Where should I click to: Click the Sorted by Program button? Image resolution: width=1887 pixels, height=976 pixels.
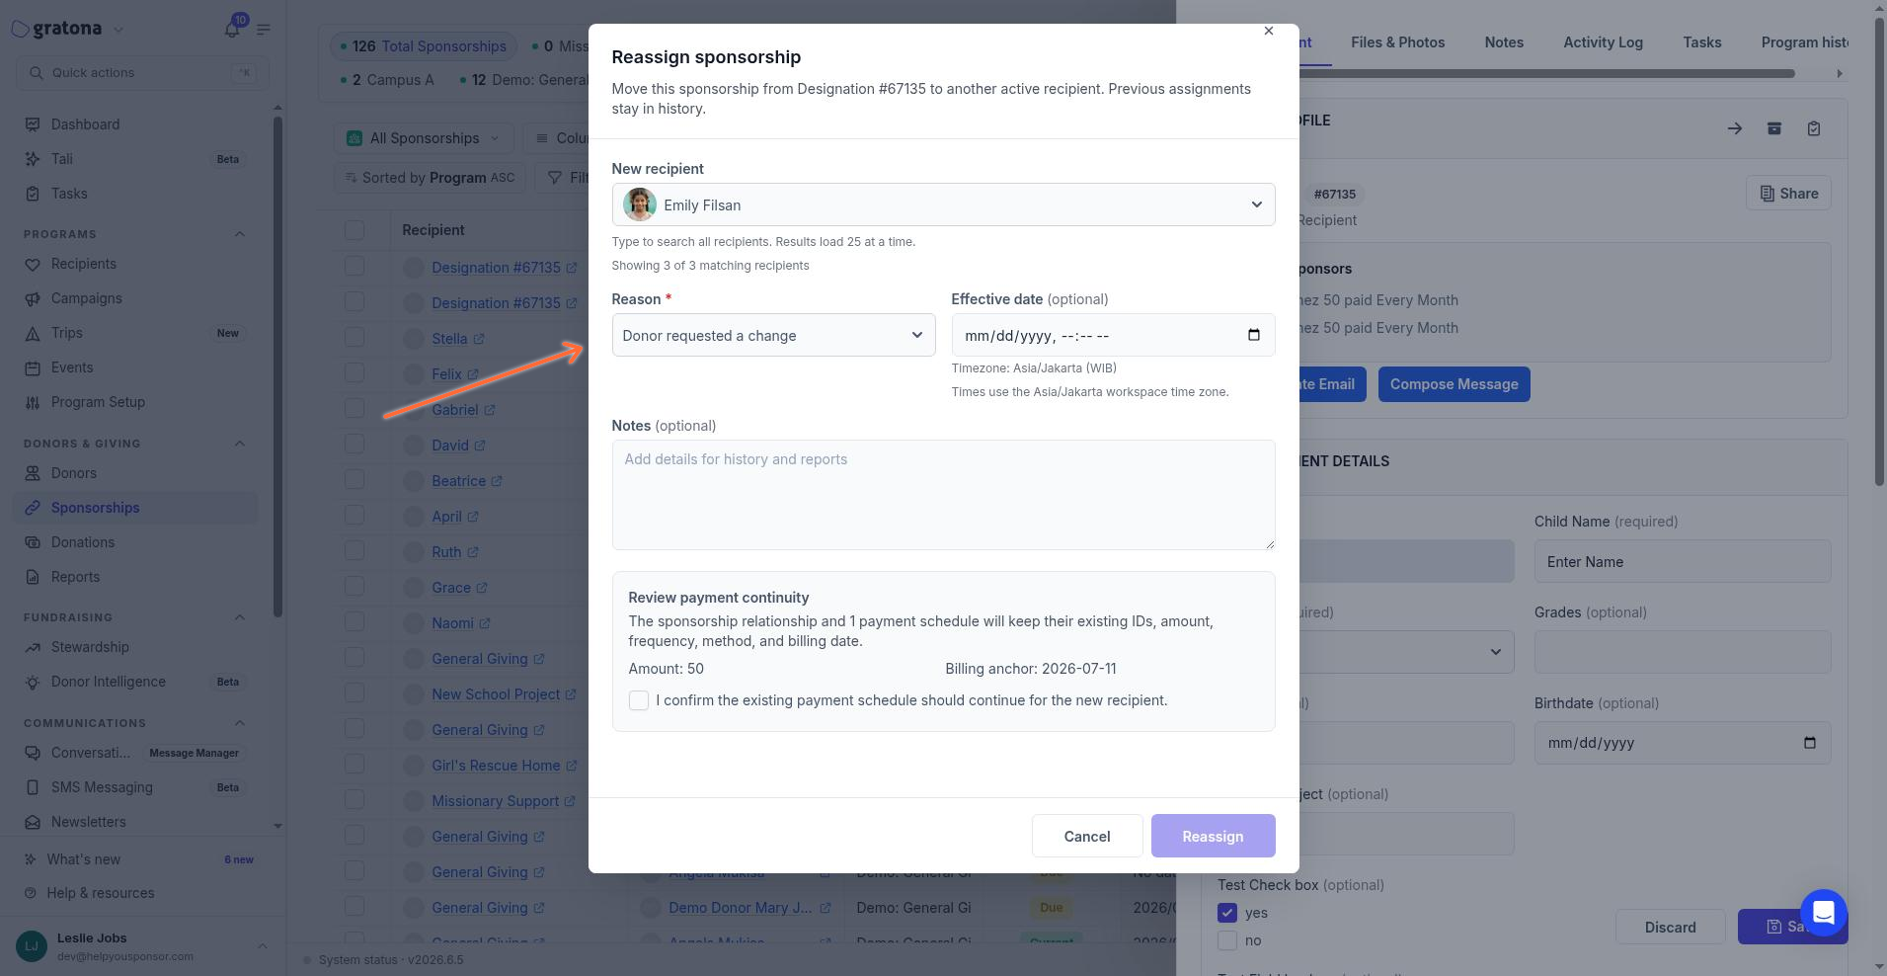click(430, 178)
